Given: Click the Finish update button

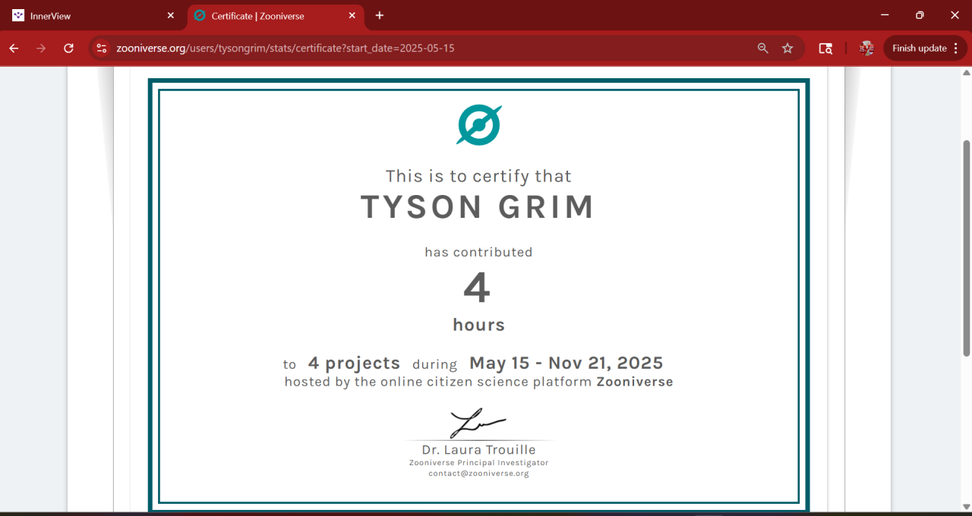Looking at the screenshot, I should [x=920, y=48].
